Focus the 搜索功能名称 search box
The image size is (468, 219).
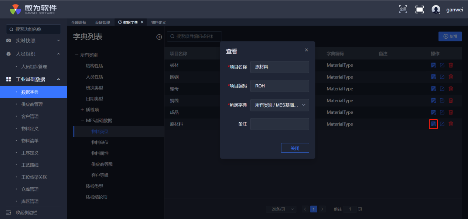[33, 29]
